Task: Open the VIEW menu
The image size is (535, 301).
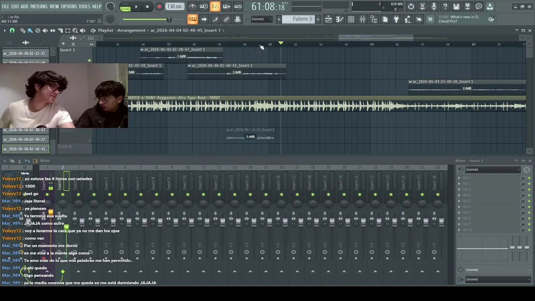Action: 54,6
